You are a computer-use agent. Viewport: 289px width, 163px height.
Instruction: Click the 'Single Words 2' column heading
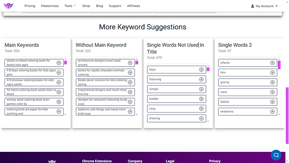[x=235, y=45]
